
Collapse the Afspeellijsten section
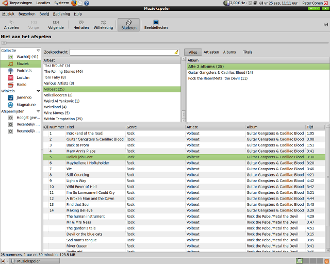[38, 111]
